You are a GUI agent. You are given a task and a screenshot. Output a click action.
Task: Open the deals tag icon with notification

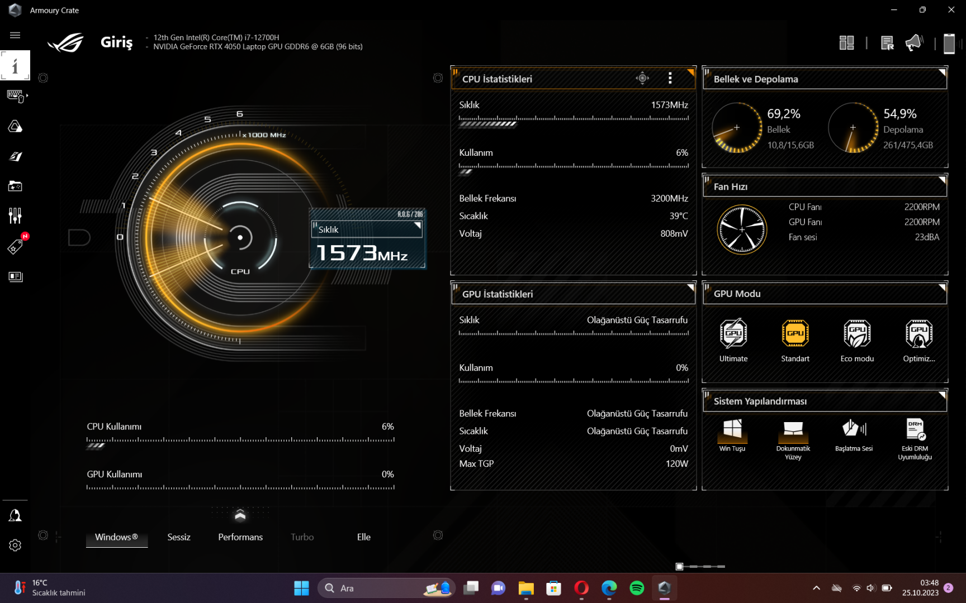(x=15, y=246)
